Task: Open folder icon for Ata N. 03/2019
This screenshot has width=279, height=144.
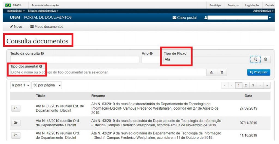Action: (16, 108)
